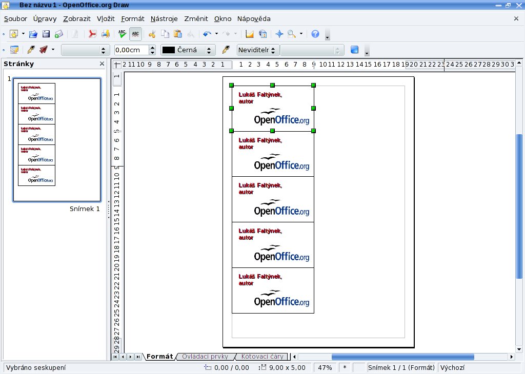Screen dimensions: 525x374
Task: Expand the Zoom dropdown arrow
Action: [x=301, y=34]
